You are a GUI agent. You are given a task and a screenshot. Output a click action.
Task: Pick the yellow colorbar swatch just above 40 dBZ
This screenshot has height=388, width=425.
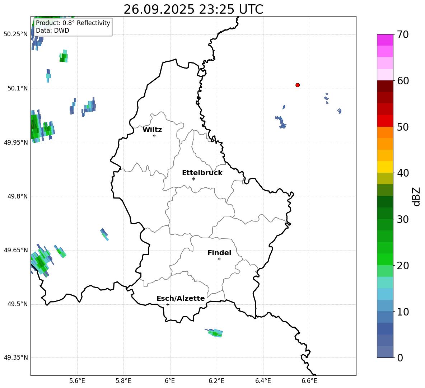click(385, 167)
